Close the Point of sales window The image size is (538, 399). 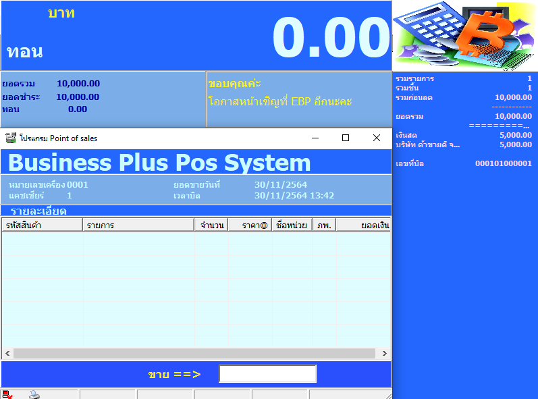(x=377, y=138)
